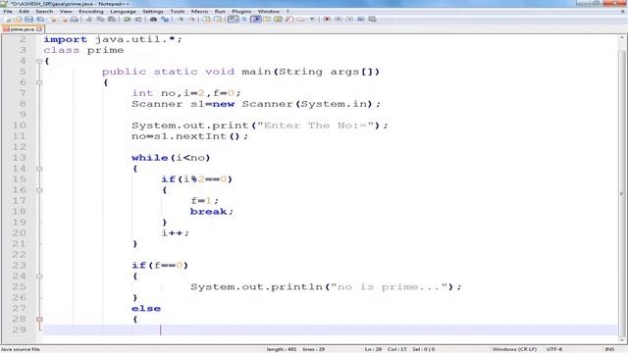The width and height of the screenshot is (628, 353).
Task: Open Find dialog via binoculars icon
Action: 153,20
